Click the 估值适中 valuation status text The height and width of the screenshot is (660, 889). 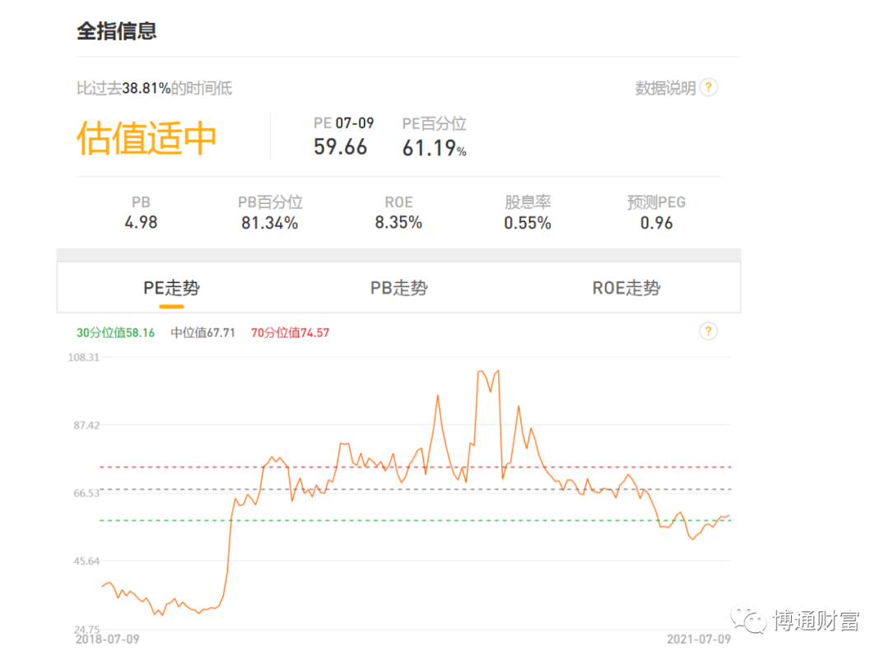(x=147, y=138)
